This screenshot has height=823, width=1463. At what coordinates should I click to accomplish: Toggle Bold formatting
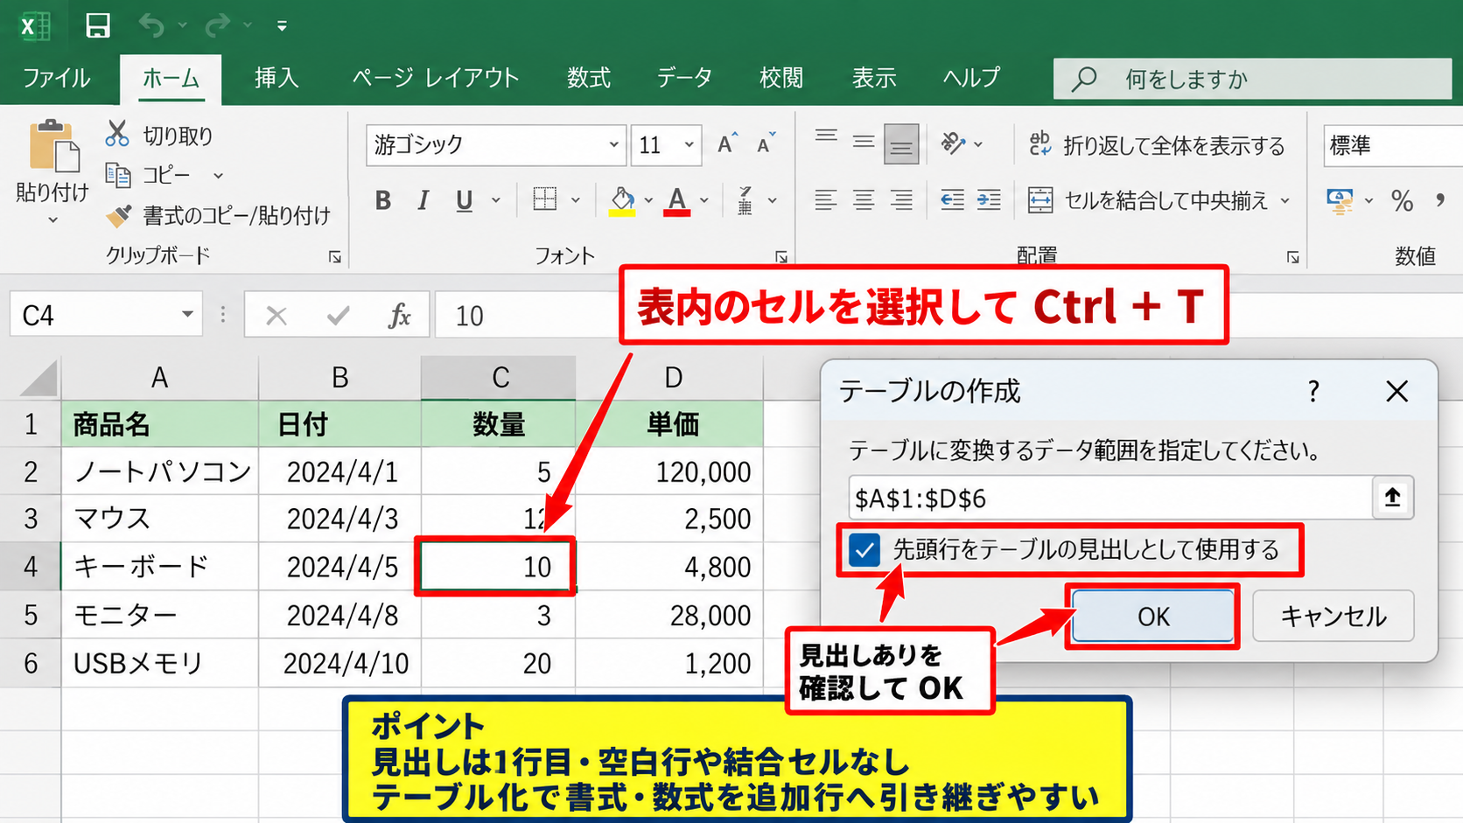pos(382,201)
